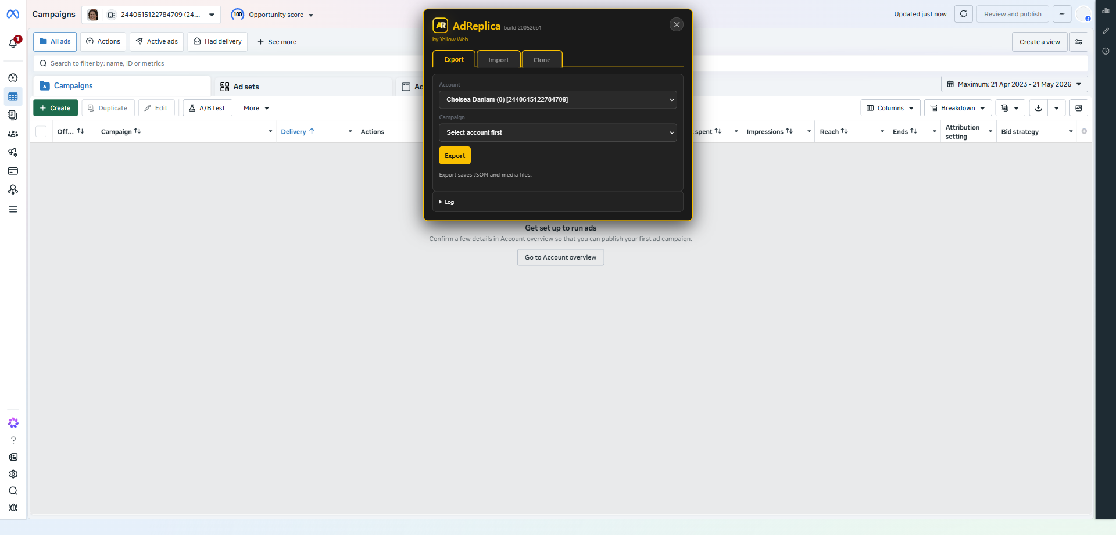Open the Columns dropdown

coord(890,108)
